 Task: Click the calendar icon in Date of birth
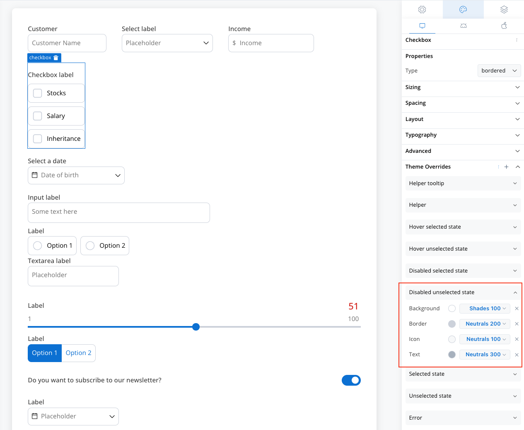(35, 175)
